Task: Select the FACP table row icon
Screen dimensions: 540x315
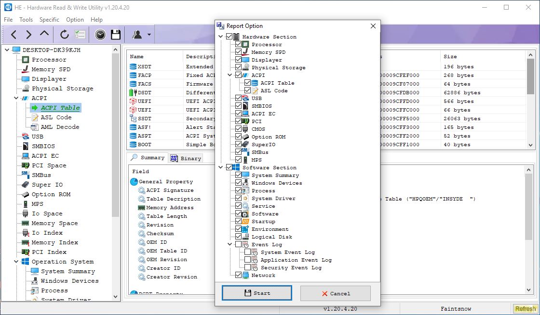Action: pyautogui.click(x=133, y=76)
